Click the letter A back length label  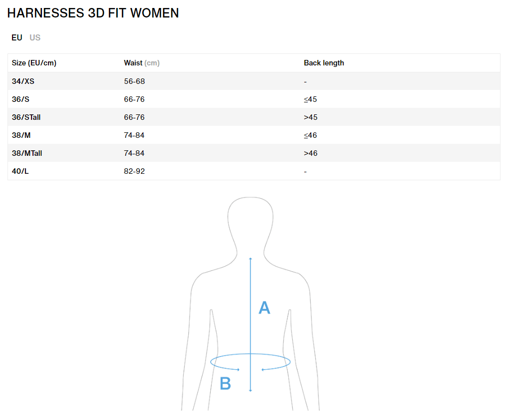pyautogui.click(x=264, y=308)
